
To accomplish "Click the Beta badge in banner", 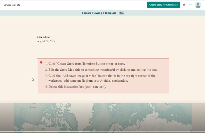I will [x=122, y=13].
